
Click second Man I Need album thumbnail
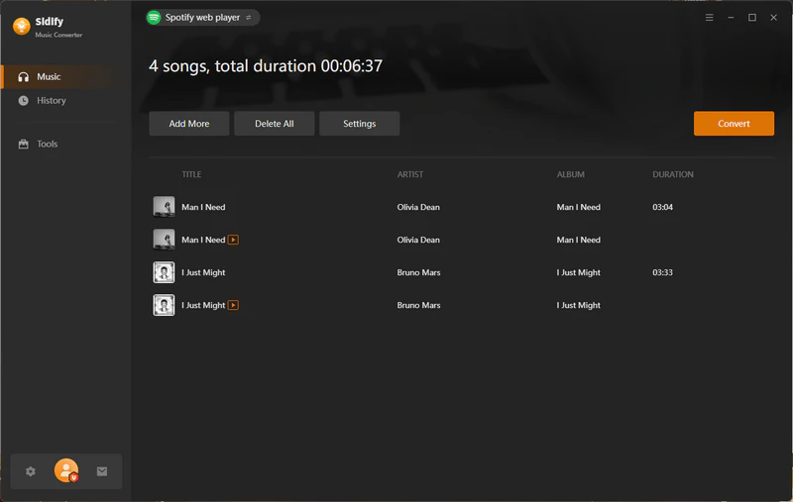(x=164, y=240)
